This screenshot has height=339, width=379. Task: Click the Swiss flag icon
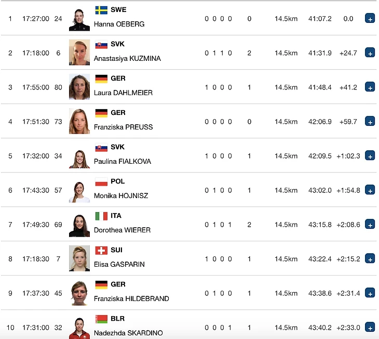coord(101,251)
